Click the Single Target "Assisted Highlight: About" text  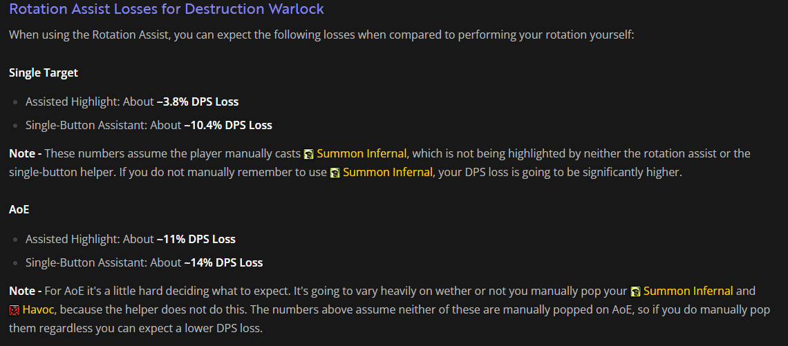coord(90,102)
